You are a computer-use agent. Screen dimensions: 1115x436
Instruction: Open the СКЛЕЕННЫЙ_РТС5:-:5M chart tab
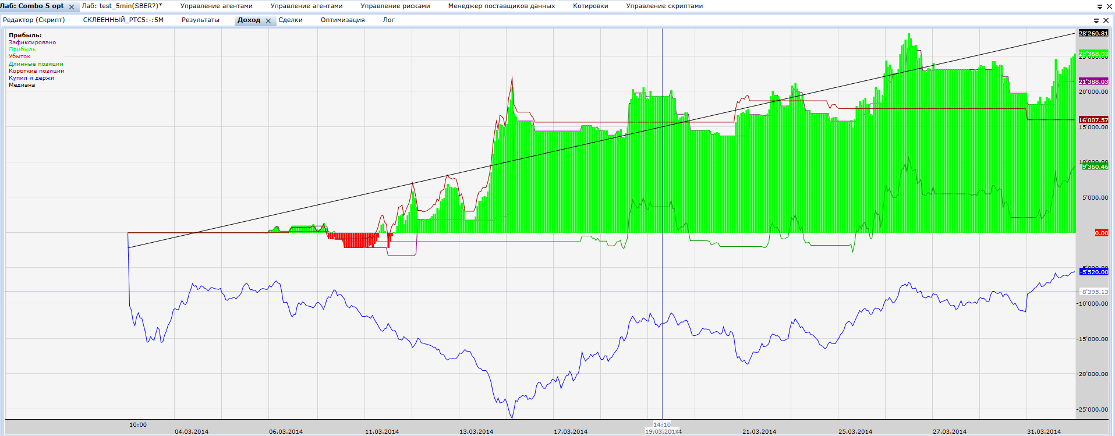(x=123, y=20)
